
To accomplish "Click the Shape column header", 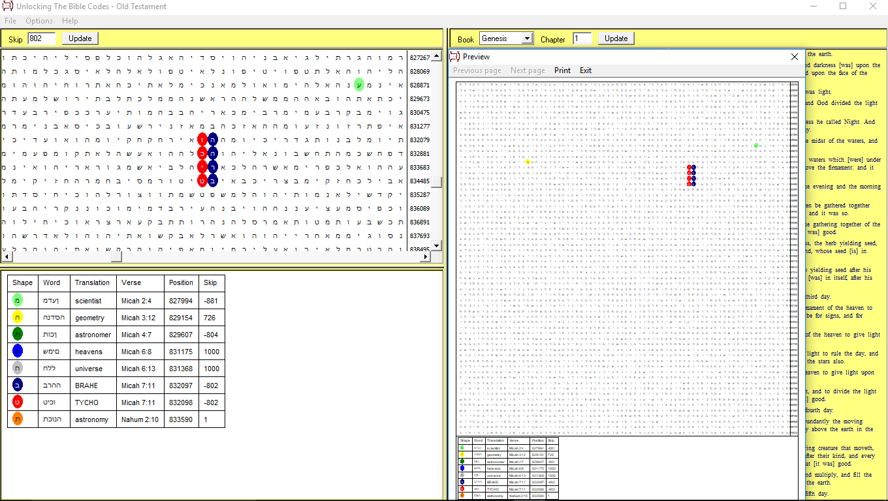I will click(22, 282).
